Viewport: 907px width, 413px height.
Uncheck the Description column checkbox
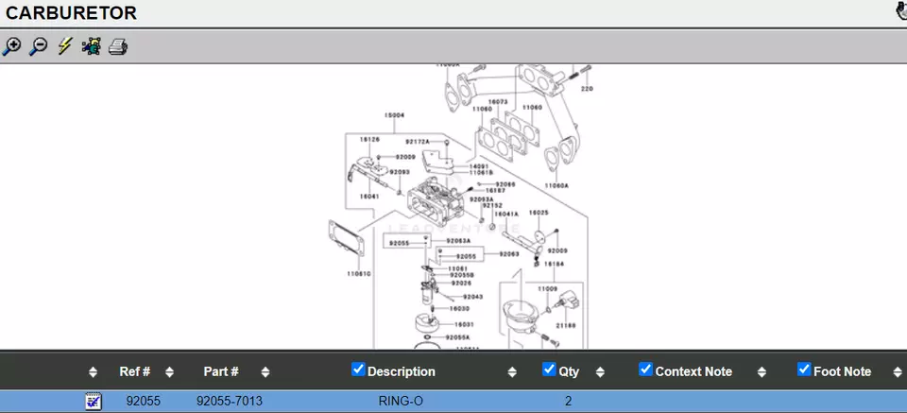coord(358,370)
